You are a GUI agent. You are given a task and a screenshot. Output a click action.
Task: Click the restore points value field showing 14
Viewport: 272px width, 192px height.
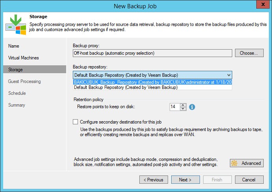pos(175,107)
